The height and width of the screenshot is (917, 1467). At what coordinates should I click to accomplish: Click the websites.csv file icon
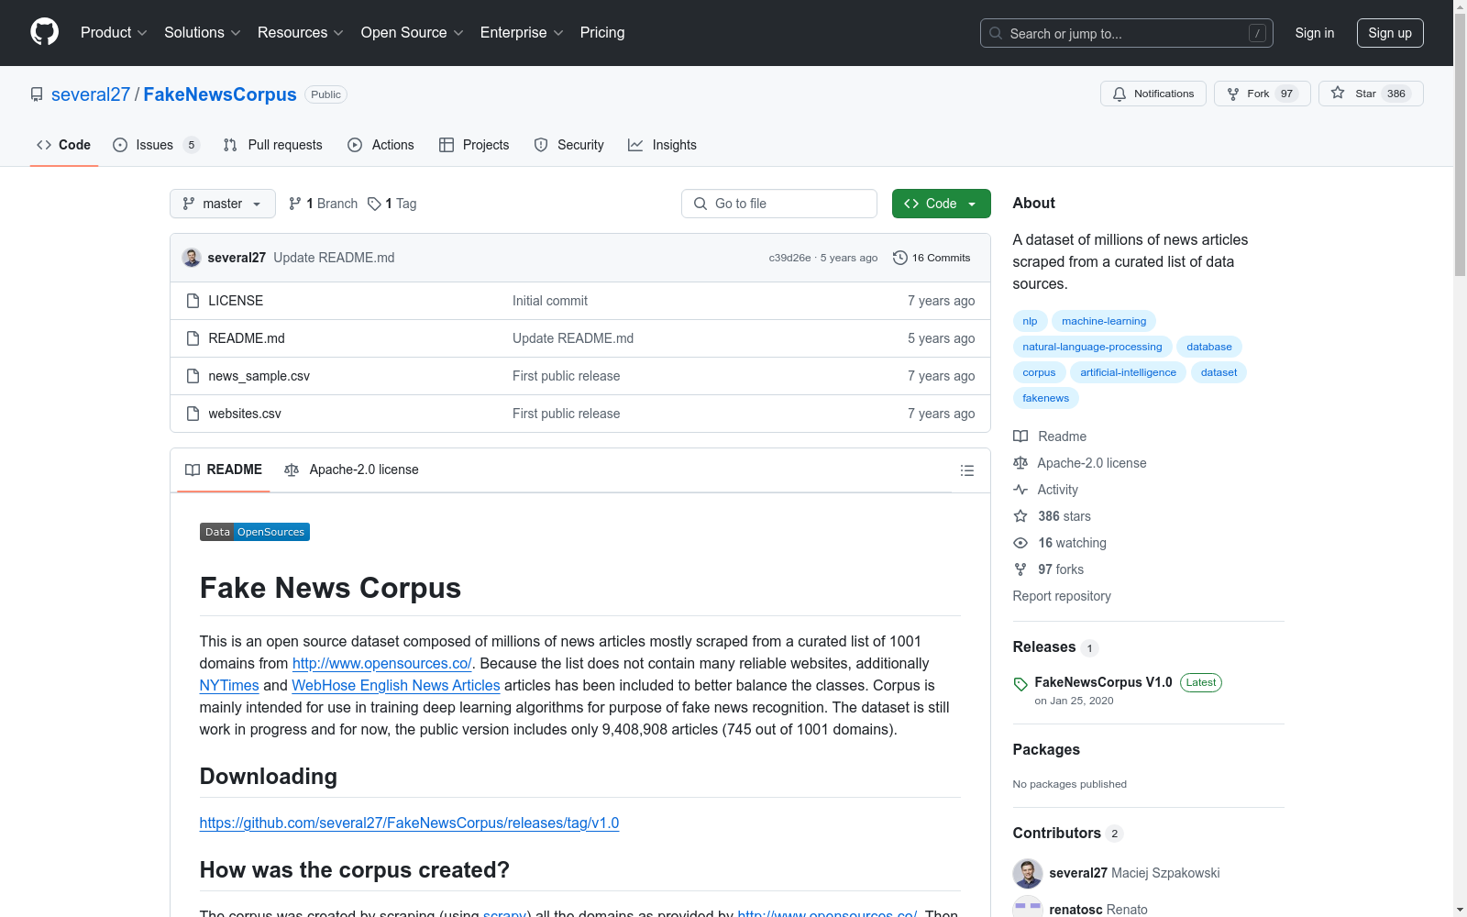pos(193,414)
